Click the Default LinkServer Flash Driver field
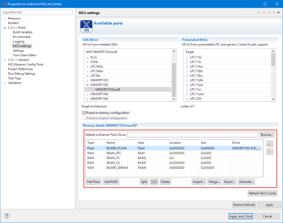The width and height of the screenshot is (283, 223). [192, 135]
